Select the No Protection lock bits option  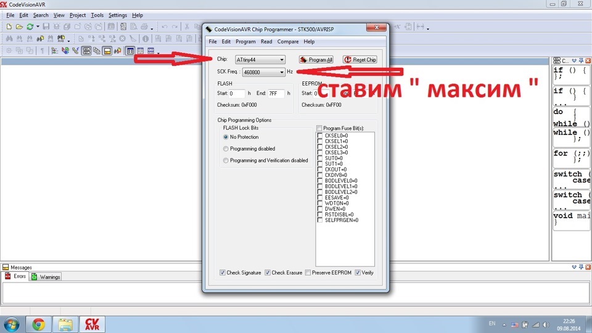point(226,137)
